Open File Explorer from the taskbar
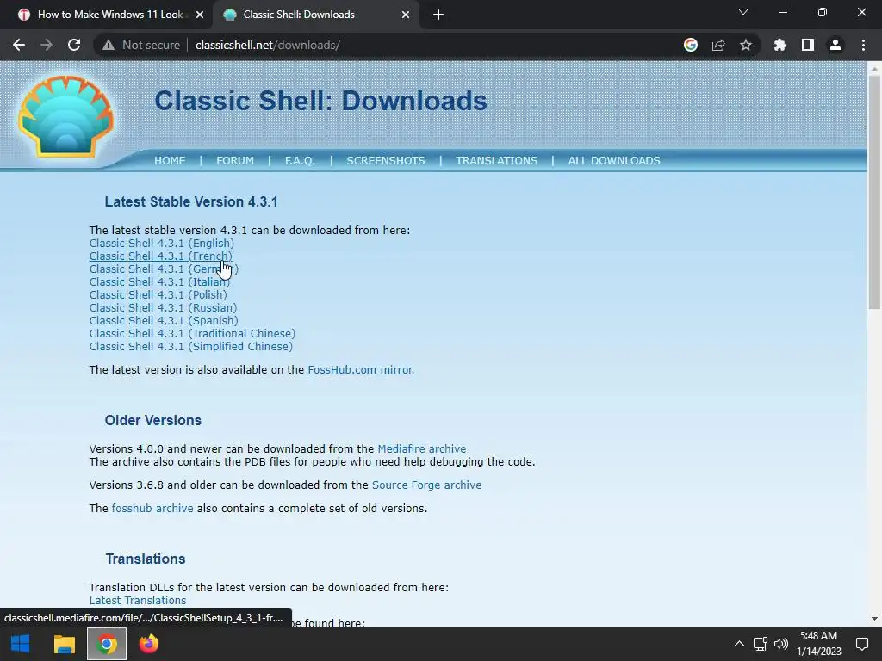882x661 pixels. click(64, 644)
